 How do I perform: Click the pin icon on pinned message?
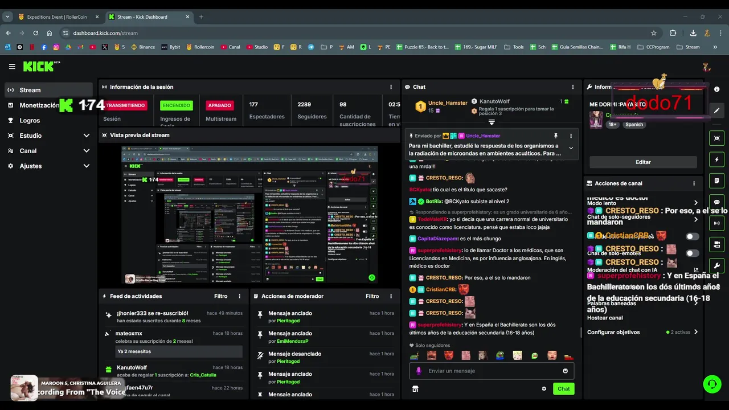[555, 136]
